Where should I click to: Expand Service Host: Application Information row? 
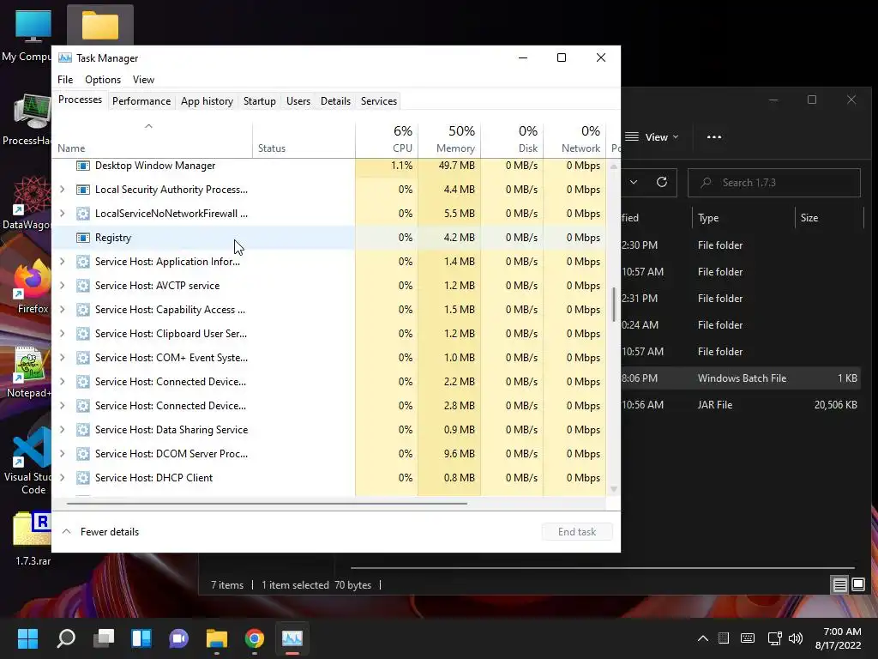point(62,262)
